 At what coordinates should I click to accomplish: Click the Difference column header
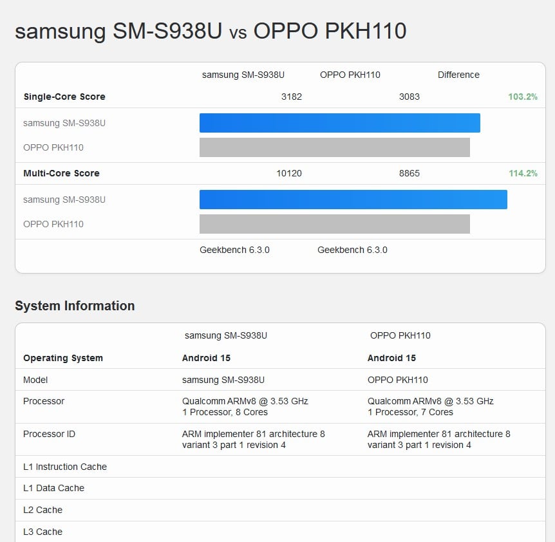click(x=458, y=75)
